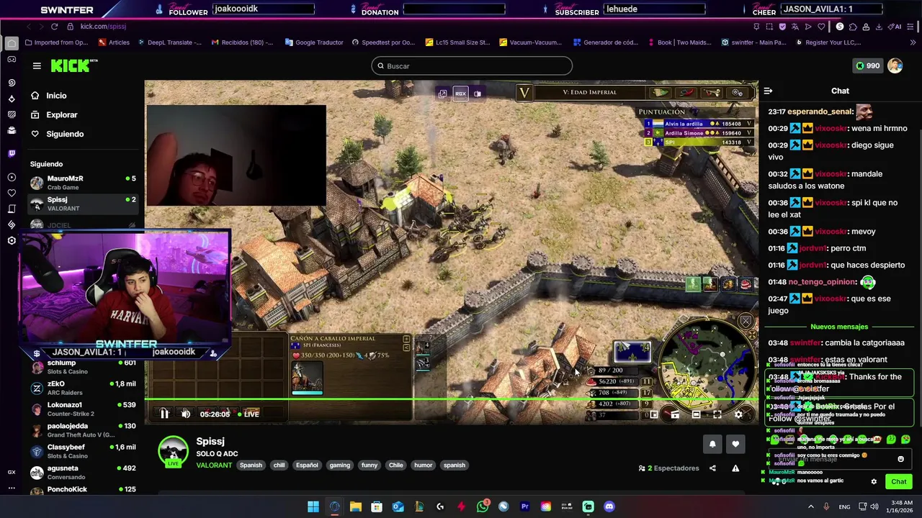Pause the live stream video

coord(164,414)
